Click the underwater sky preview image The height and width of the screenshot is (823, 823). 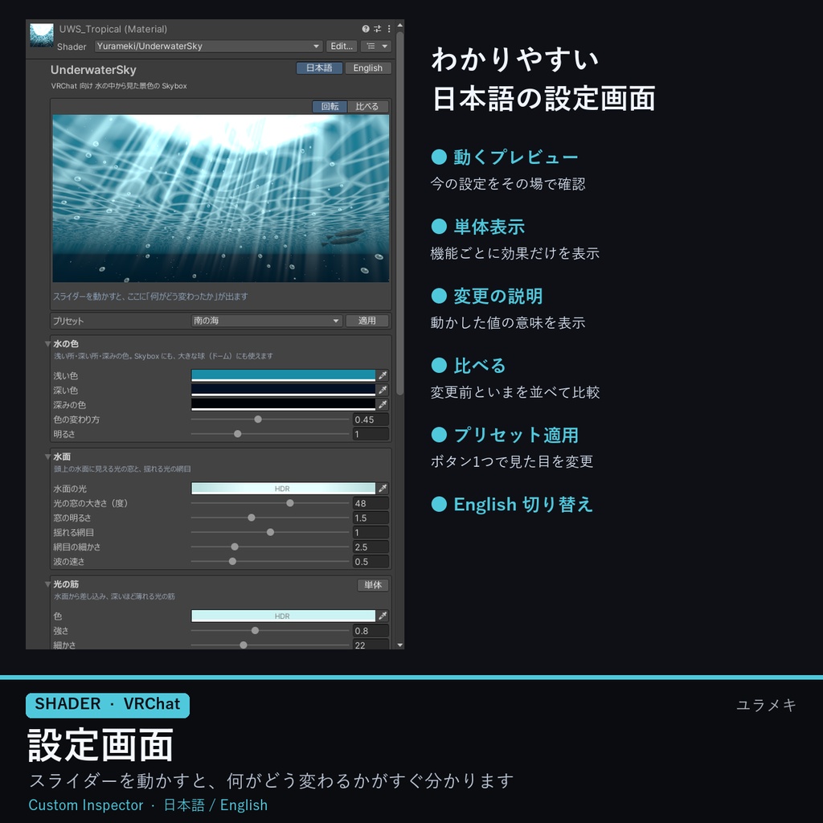tap(221, 199)
